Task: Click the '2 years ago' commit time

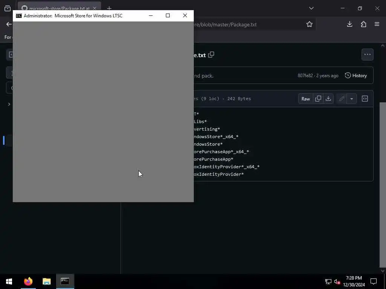Action: pos(327,76)
